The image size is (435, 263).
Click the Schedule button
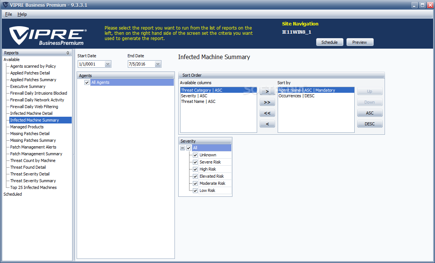(x=330, y=42)
